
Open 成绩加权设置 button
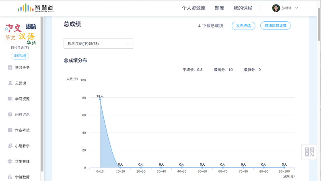(276, 26)
